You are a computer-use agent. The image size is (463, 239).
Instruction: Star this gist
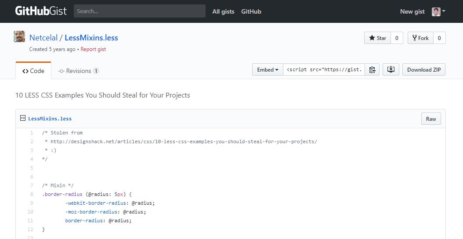pos(377,38)
